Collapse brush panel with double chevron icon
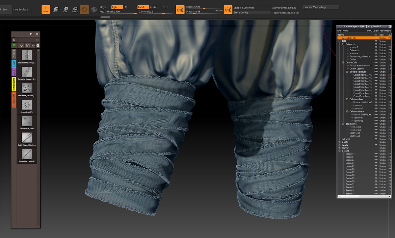The height and width of the screenshot is (238, 395). pyautogui.click(x=14, y=40)
